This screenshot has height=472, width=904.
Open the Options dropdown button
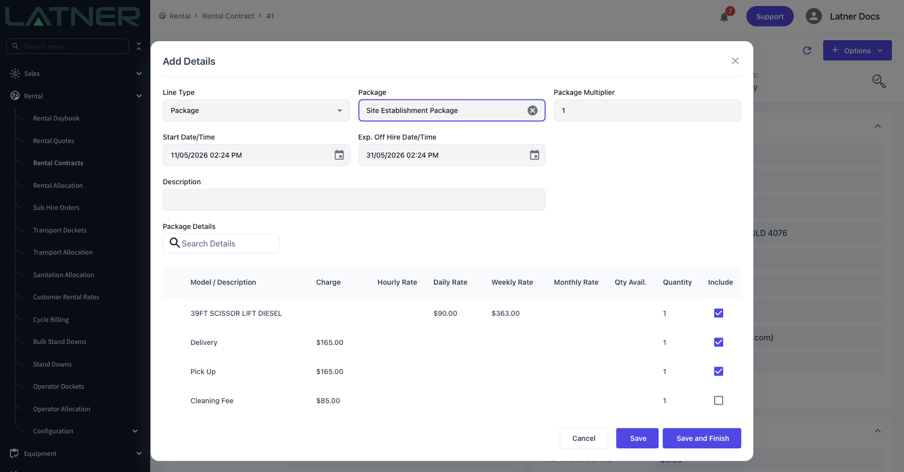point(857,50)
